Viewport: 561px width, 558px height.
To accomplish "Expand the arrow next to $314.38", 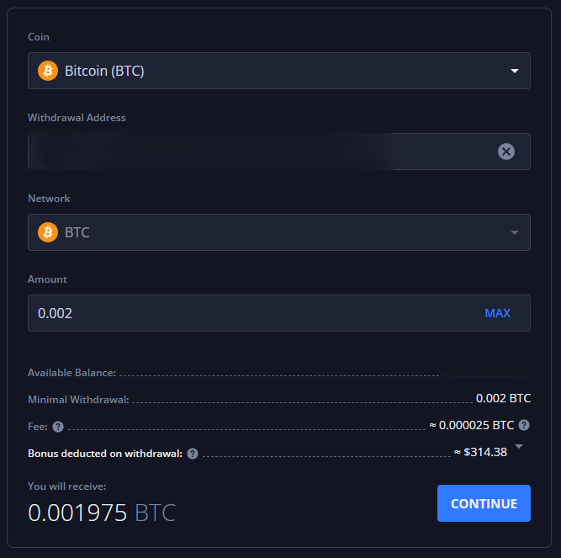I will 519,447.
